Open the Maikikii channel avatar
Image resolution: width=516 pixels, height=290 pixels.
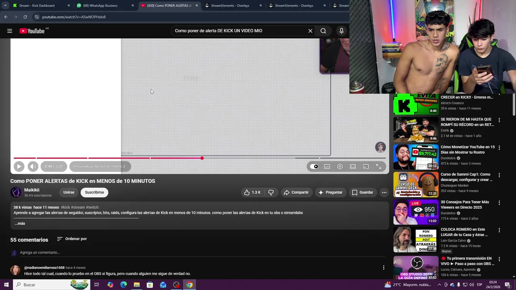point(16,193)
